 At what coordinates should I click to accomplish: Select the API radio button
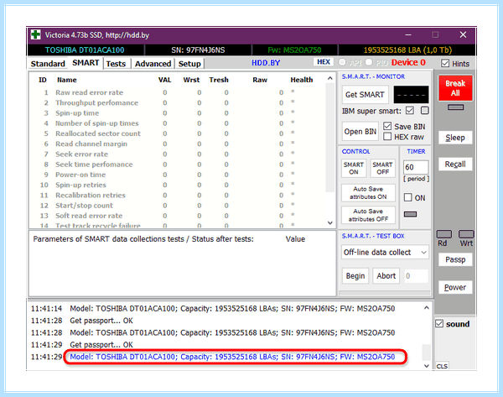[x=342, y=62]
